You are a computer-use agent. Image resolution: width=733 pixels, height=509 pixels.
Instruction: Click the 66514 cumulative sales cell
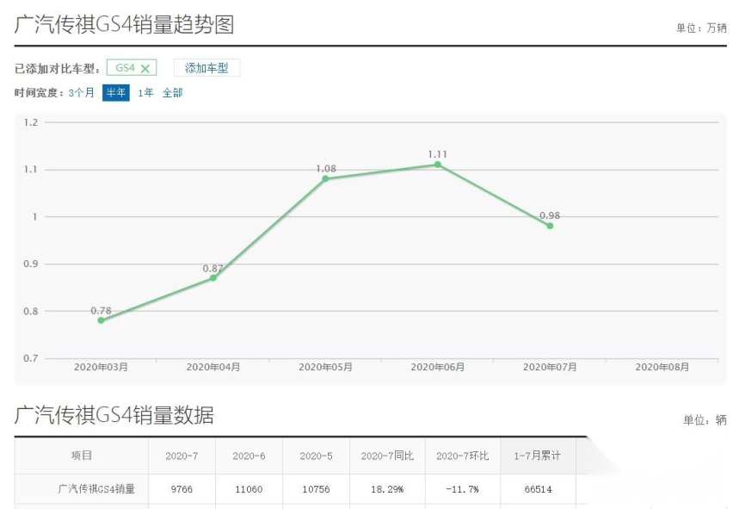(538, 489)
